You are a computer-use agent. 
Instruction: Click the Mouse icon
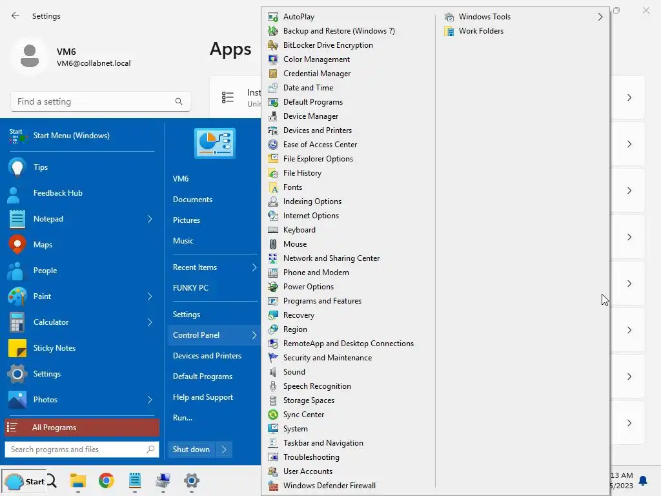pos(273,244)
